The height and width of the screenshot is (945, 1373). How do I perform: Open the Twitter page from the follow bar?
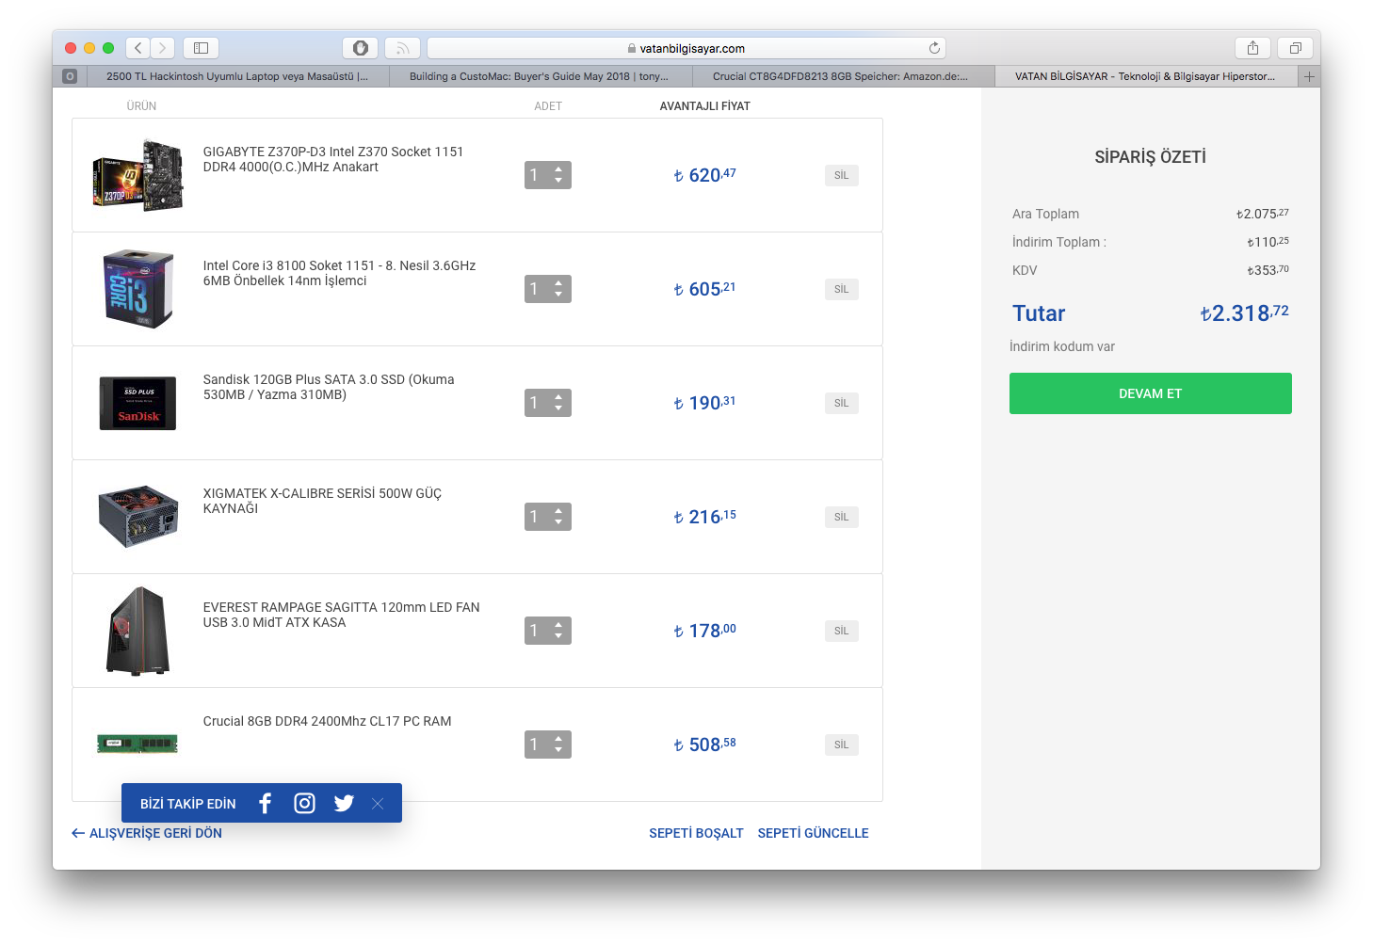tap(344, 803)
